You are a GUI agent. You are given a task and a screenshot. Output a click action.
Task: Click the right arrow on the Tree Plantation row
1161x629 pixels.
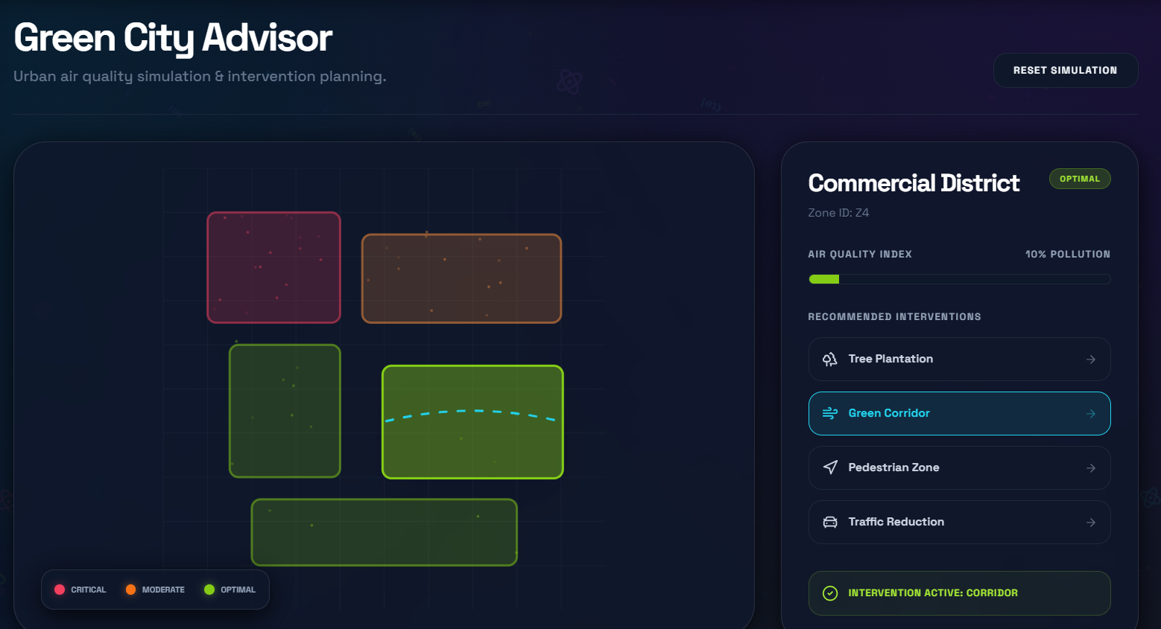click(1091, 360)
